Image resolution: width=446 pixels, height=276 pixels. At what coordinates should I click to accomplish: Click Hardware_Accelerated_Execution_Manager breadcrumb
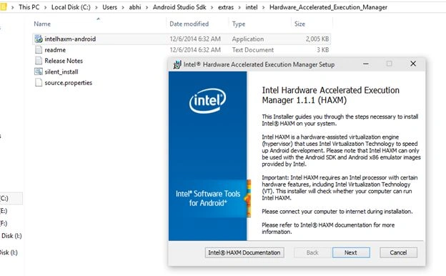click(328, 7)
